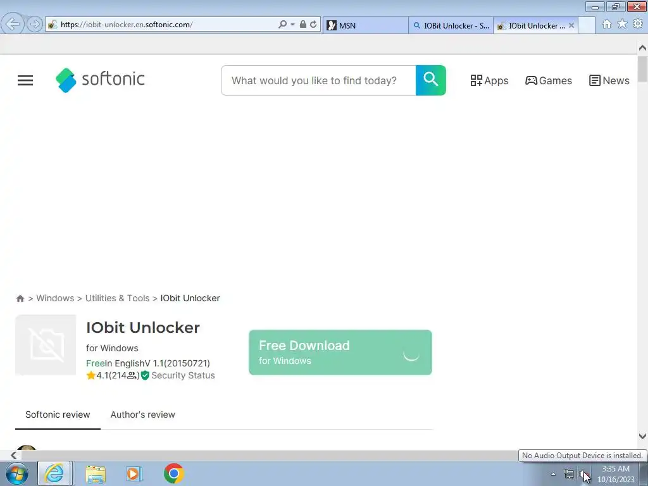Click the volume speaker tray icon
Screen dimensions: 648x486
[x=583, y=475]
